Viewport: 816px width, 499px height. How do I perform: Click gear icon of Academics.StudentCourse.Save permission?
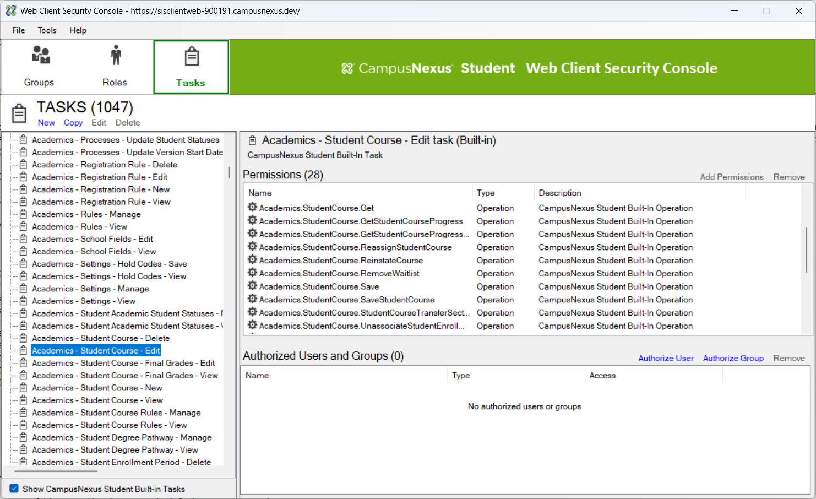click(252, 286)
